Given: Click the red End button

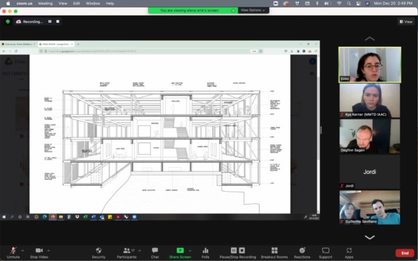Looking at the screenshot, I should click(404, 252).
